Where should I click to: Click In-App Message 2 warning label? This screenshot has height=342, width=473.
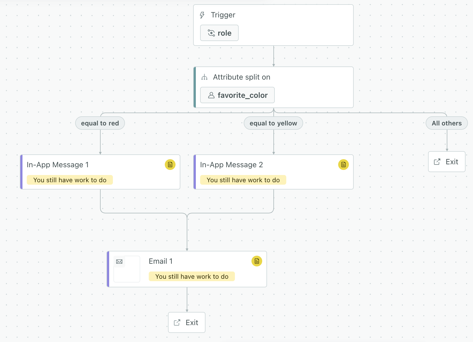point(243,180)
